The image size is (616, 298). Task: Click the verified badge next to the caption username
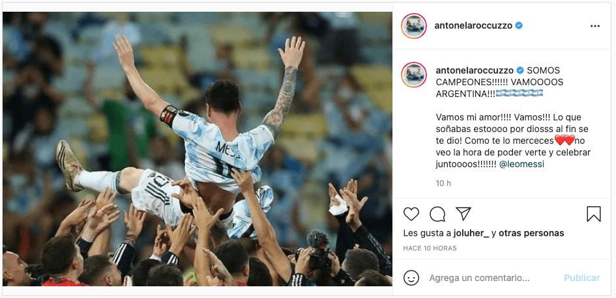520,70
